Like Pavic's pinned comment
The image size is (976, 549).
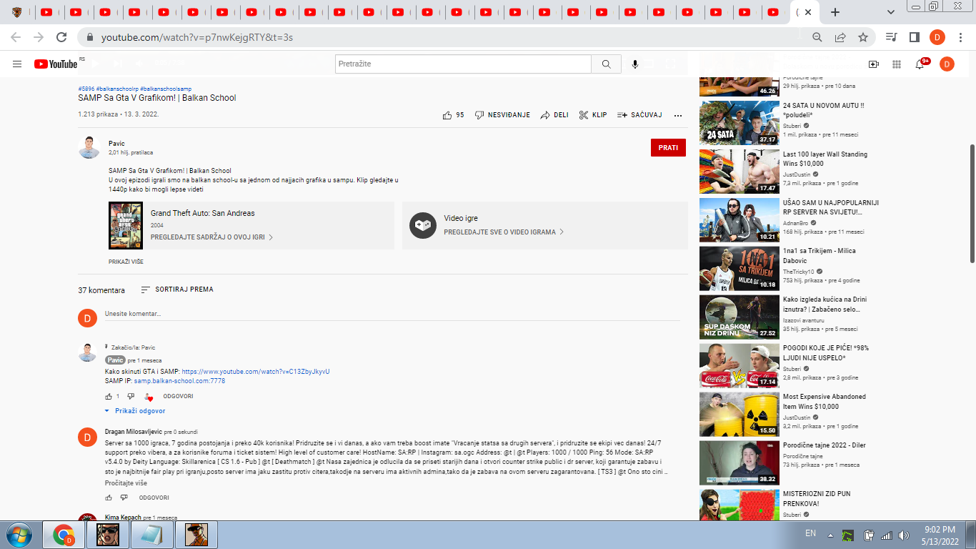[109, 396]
